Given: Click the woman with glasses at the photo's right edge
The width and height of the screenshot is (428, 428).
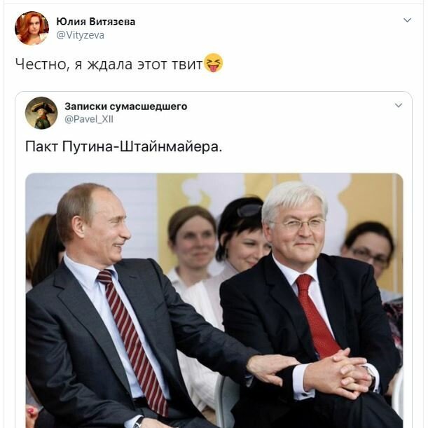Looking at the screenshot, I should pos(368,251).
